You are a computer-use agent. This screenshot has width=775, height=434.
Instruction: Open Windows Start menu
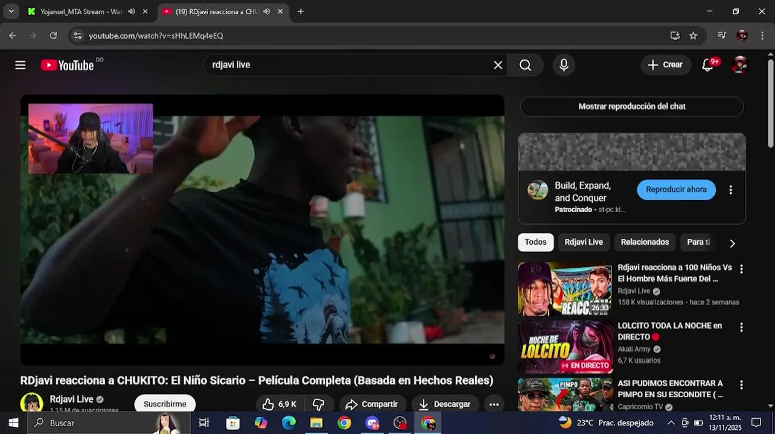coord(13,423)
